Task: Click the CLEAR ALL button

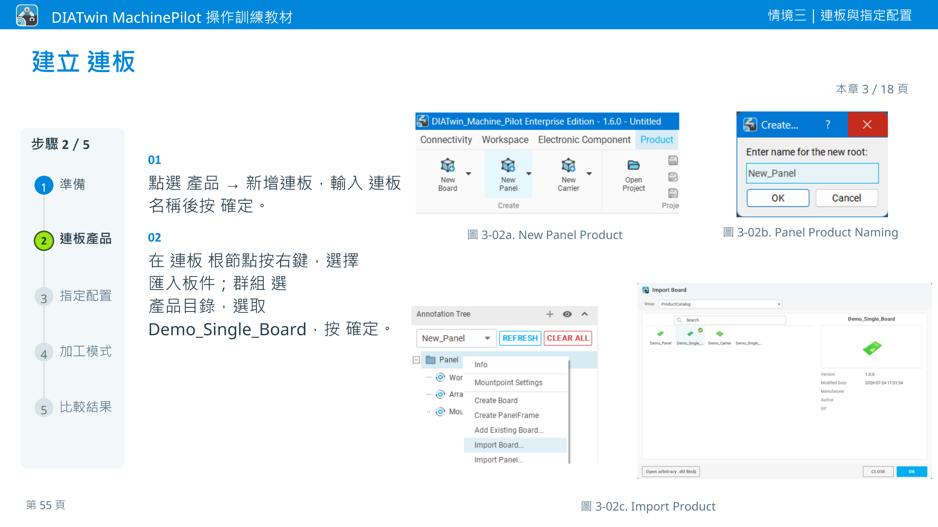Action: [x=568, y=338]
